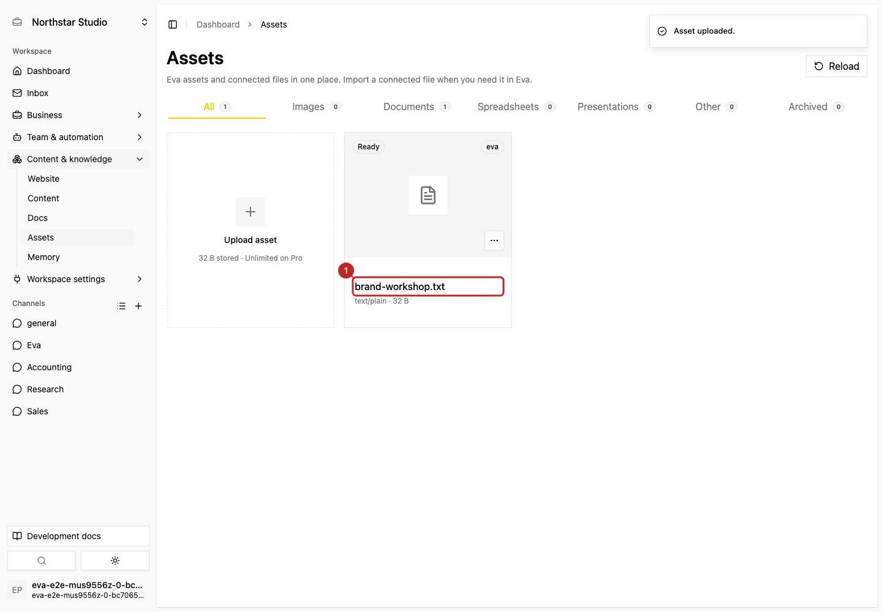Open Dashboard in the sidebar
The image size is (882, 612).
pos(78,71)
